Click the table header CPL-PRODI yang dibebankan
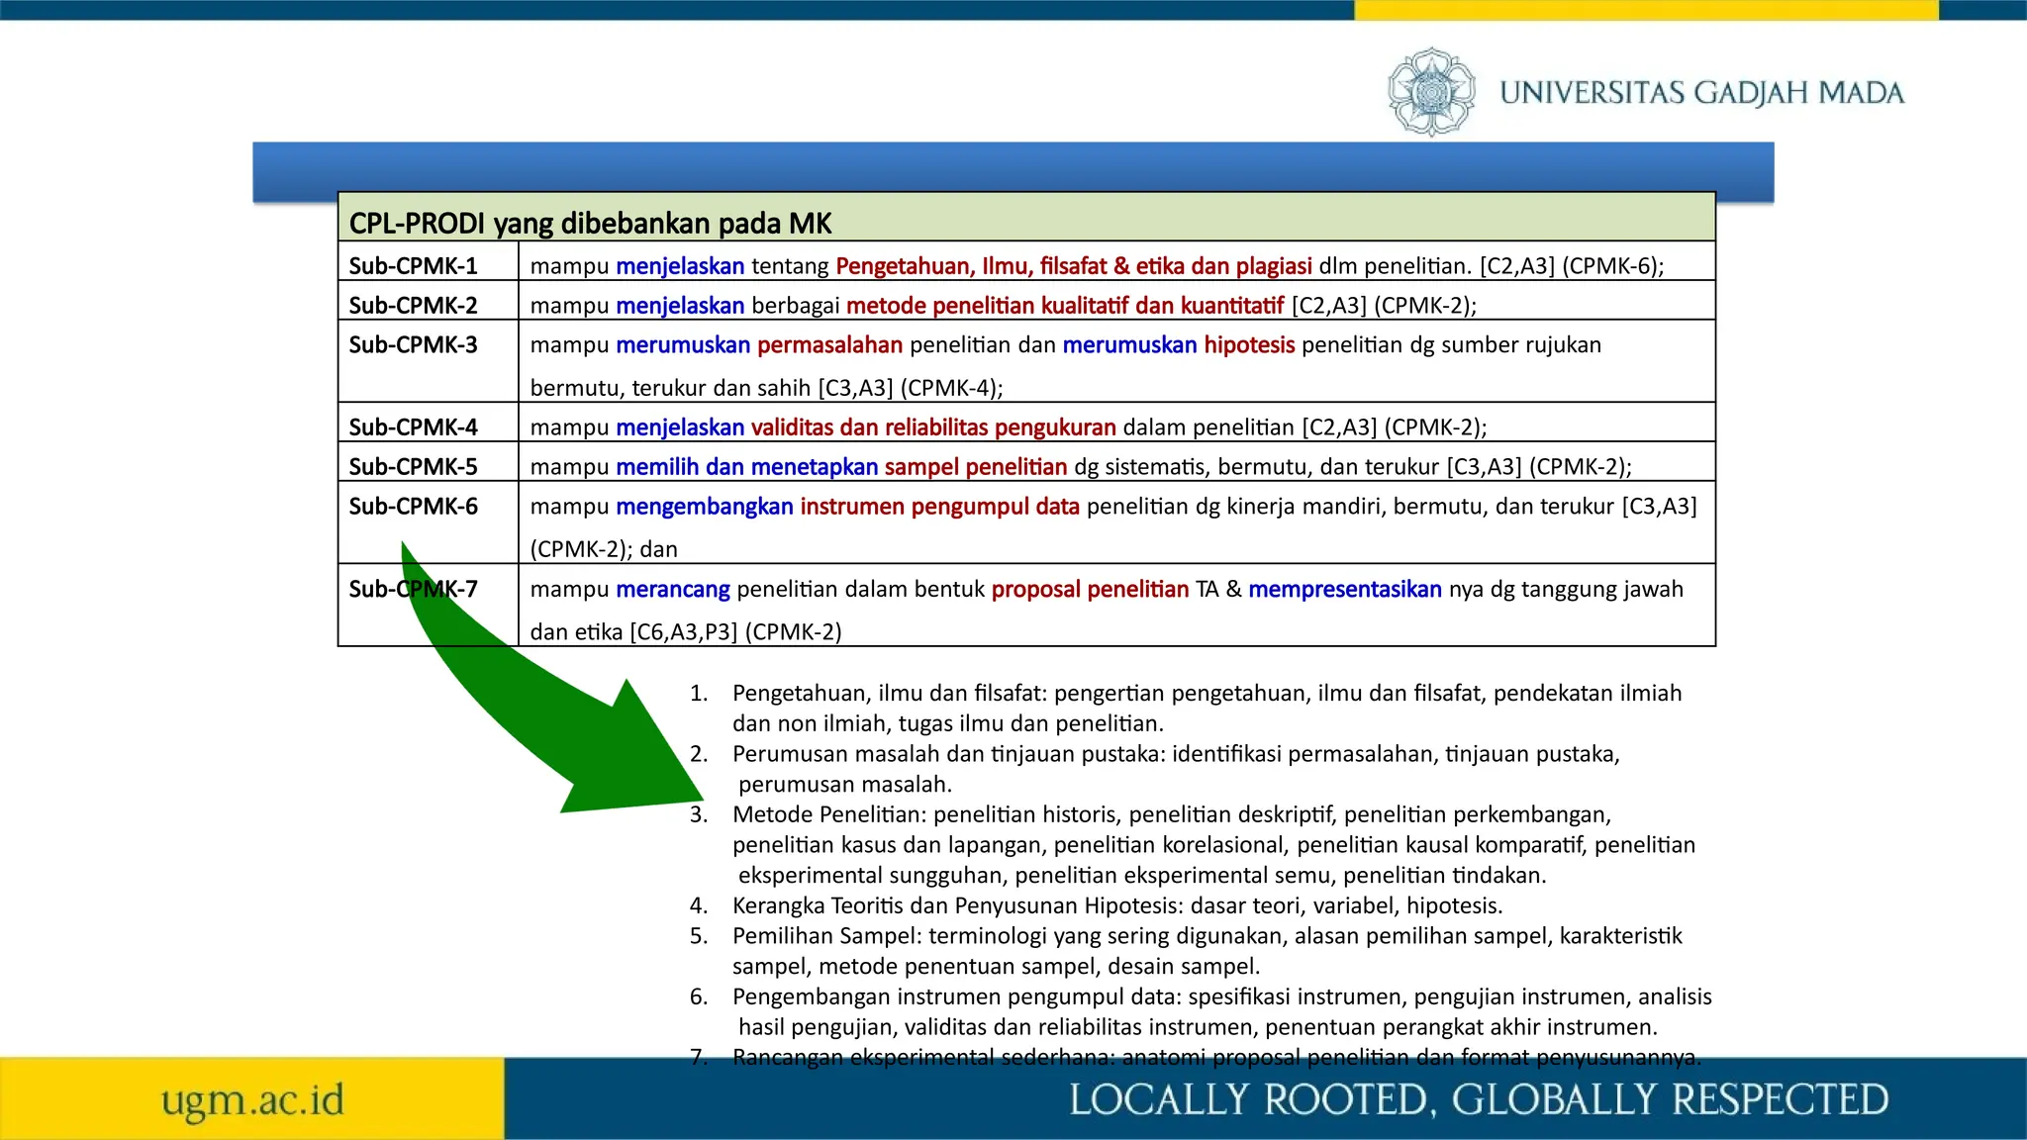The height and width of the screenshot is (1140, 2027). click(x=590, y=223)
